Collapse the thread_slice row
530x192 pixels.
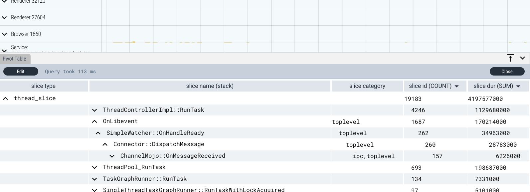click(5, 98)
